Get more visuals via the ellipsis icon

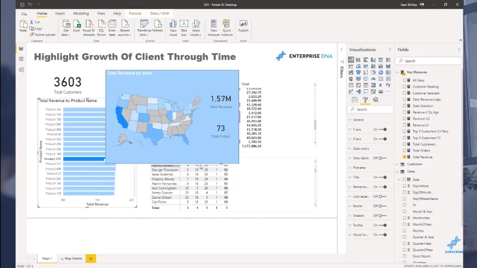click(388, 92)
